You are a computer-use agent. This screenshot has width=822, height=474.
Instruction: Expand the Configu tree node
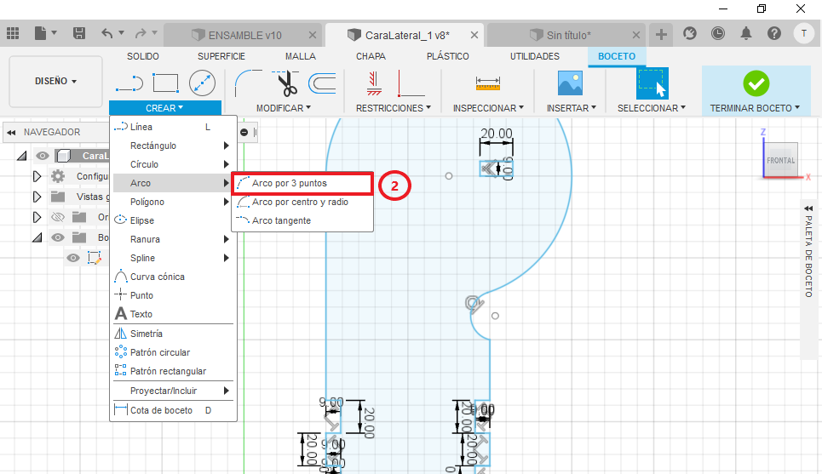(x=37, y=176)
